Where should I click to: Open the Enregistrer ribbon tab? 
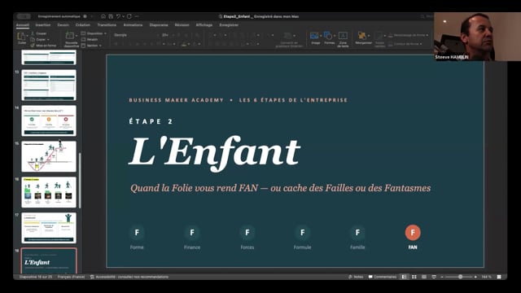pyautogui.click(x=229, y=25)
